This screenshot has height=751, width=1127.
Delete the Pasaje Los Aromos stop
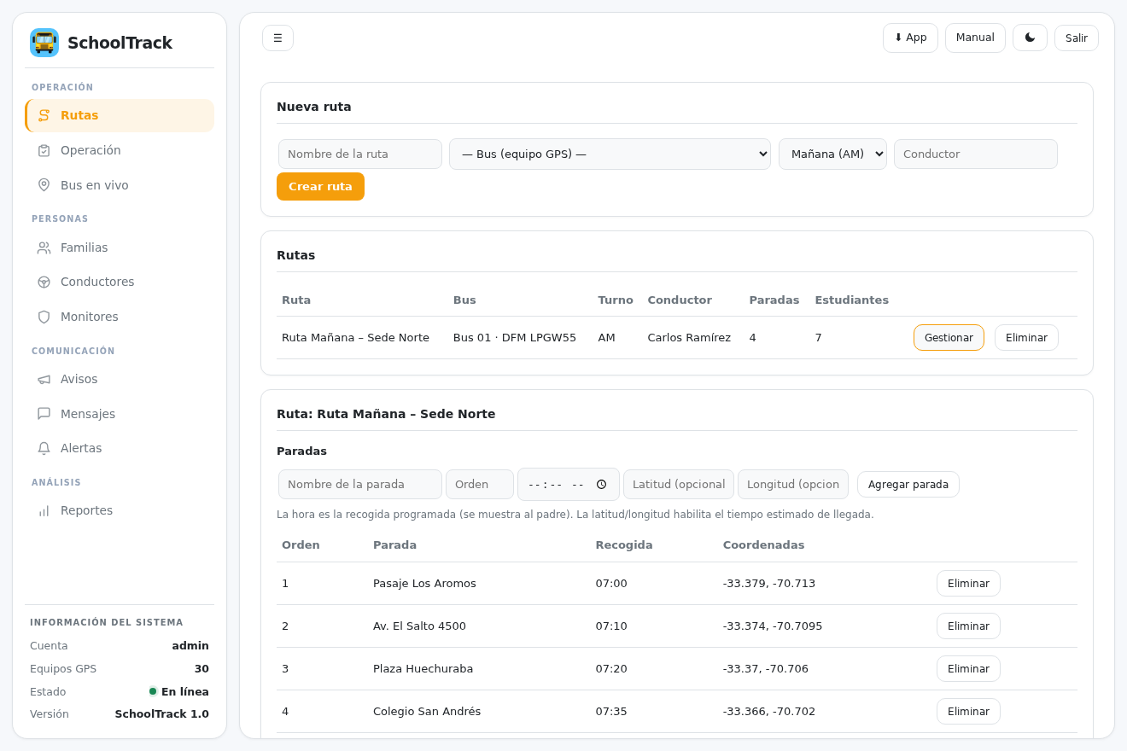coord(968,584)
